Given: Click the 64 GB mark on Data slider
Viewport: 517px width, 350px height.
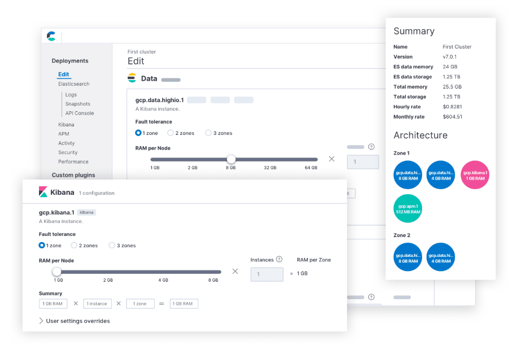Looking at the screenshot, I should coord(311,168).
